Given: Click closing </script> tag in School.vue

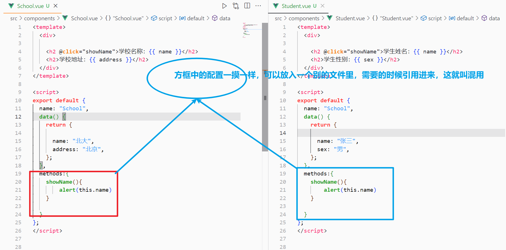Looking at the screenshot, I should click(48, 231).
